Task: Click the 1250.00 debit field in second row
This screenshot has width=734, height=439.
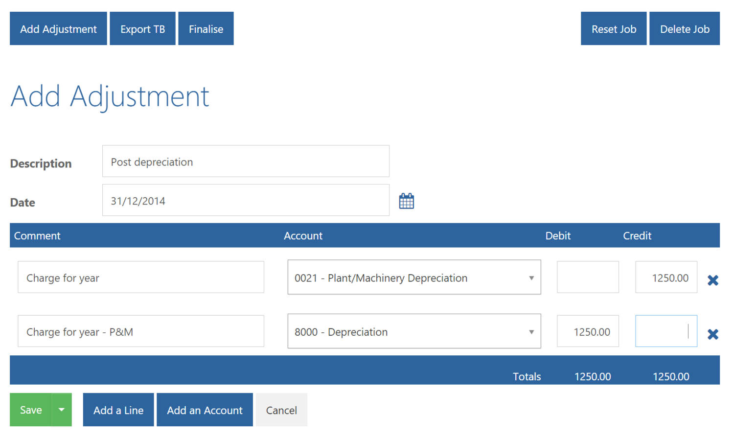Action: click(x=588, y=331)
